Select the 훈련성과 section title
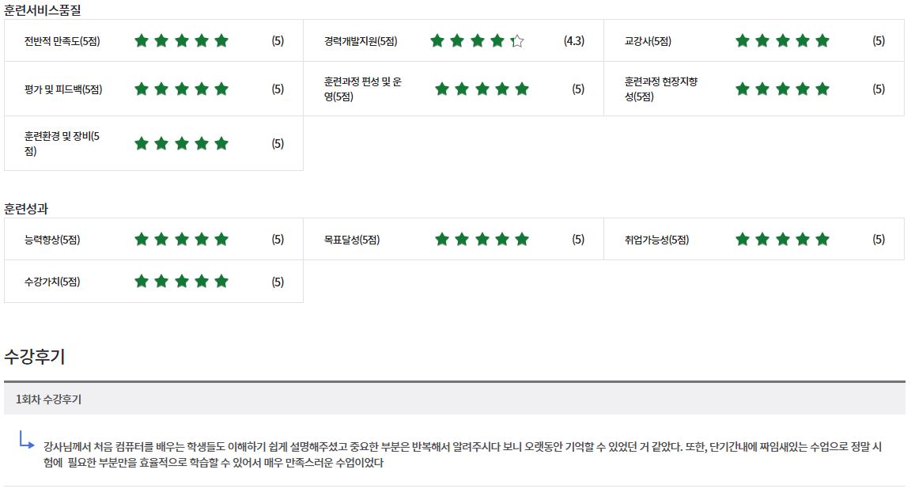915x496 pixels. [32, 209]
